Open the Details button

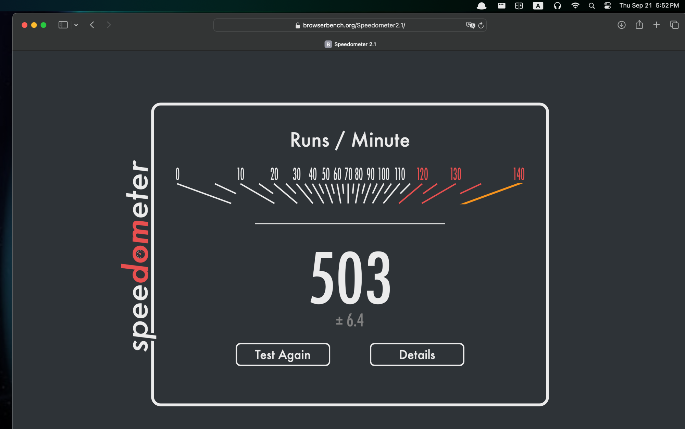click(x=417, y=355)
